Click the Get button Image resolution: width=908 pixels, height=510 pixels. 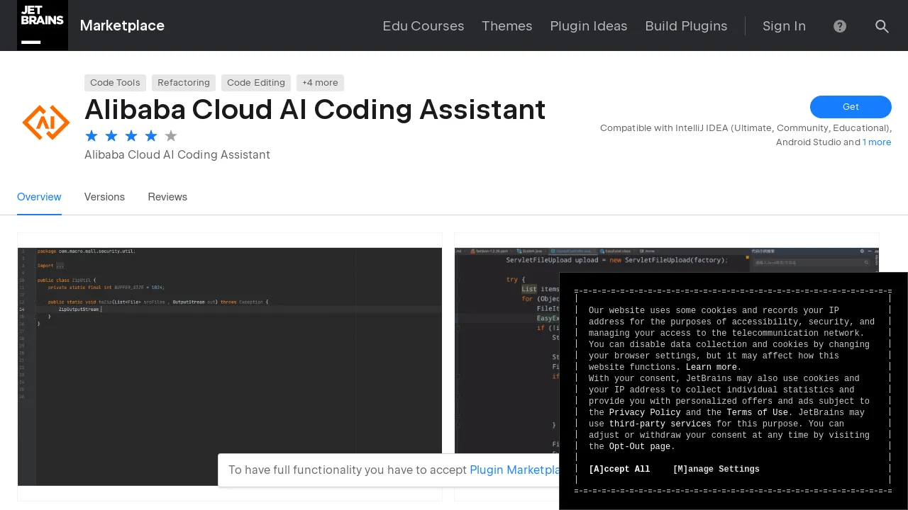[851, 107]
